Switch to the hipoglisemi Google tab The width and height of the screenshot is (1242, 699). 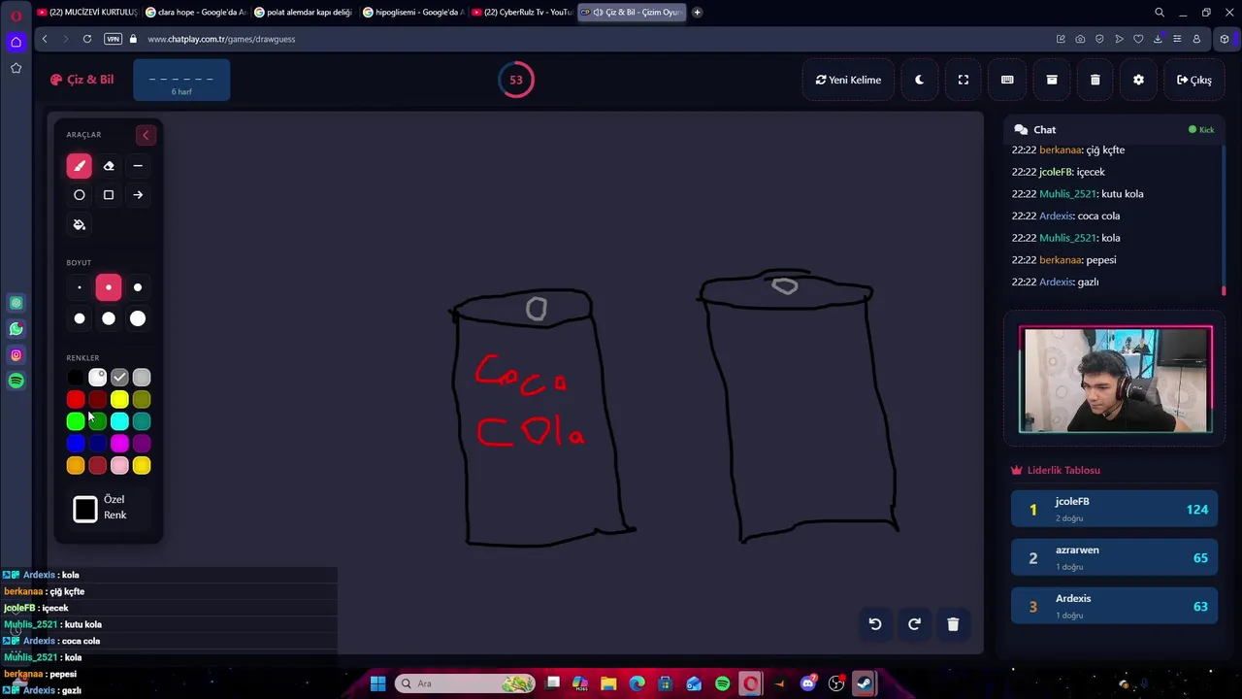413,13
